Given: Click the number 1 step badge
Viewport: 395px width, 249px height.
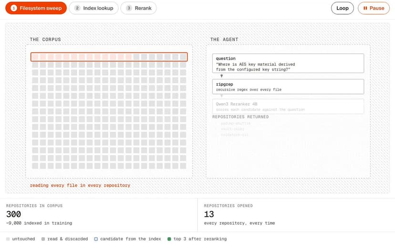Looking at the screenshot, I should [14, 8].
